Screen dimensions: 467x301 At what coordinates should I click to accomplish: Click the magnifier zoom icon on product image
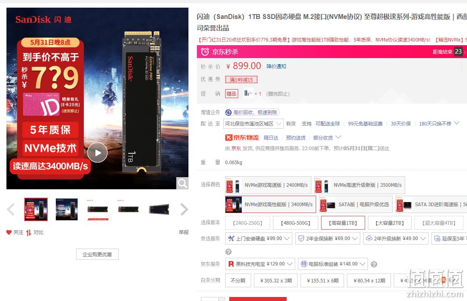click(x=182, y=183)
